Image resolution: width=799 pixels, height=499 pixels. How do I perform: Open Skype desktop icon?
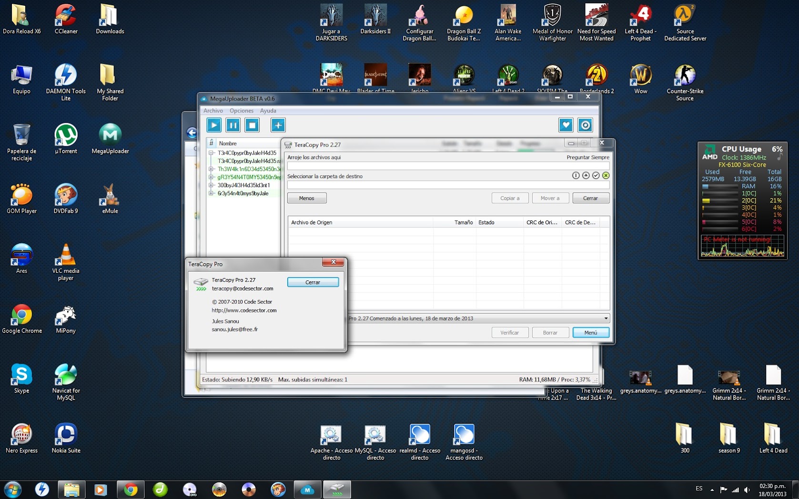(21, 379)
